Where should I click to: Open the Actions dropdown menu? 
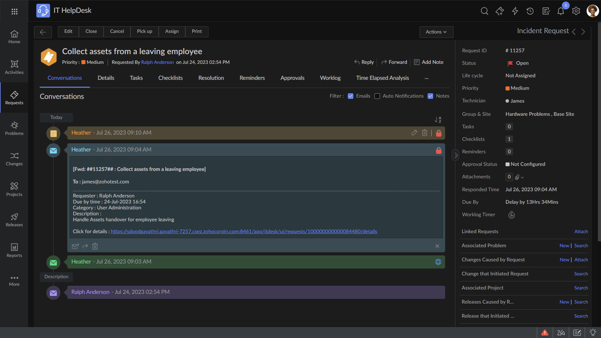(x=436, y=32)
